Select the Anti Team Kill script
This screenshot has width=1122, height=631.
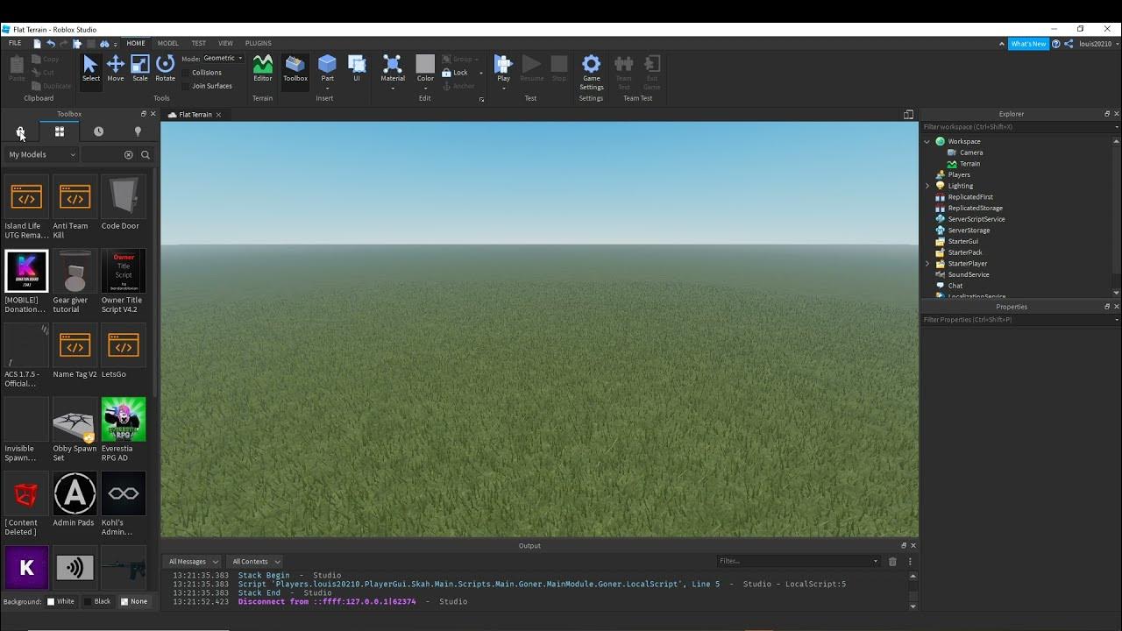(75, 196)
